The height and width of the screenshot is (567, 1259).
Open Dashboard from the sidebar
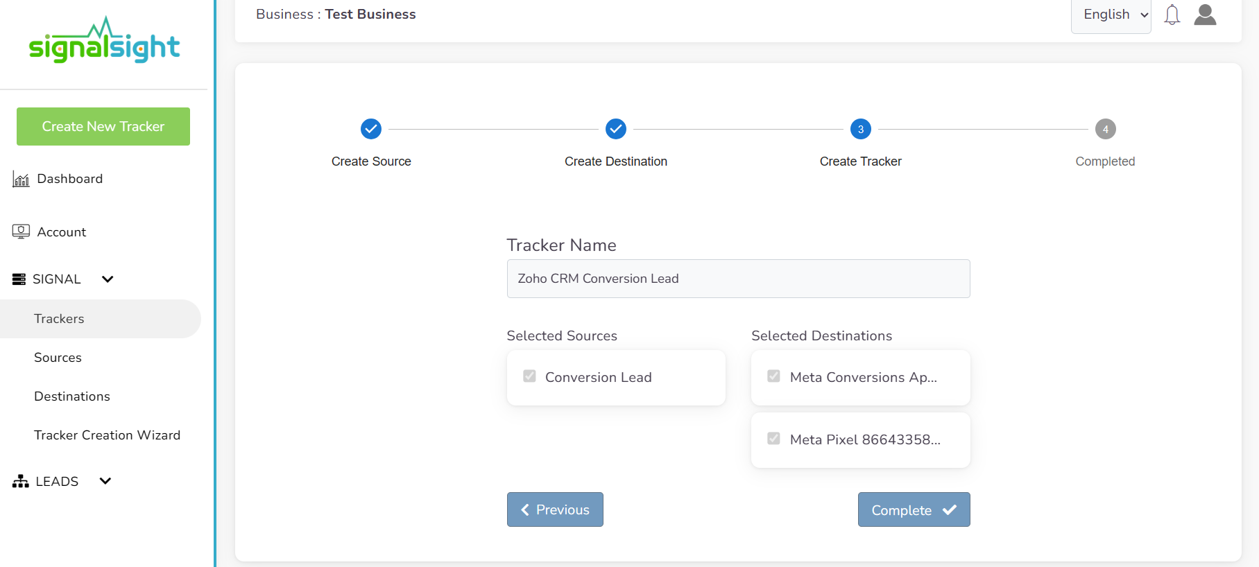(x=69, y=179)
